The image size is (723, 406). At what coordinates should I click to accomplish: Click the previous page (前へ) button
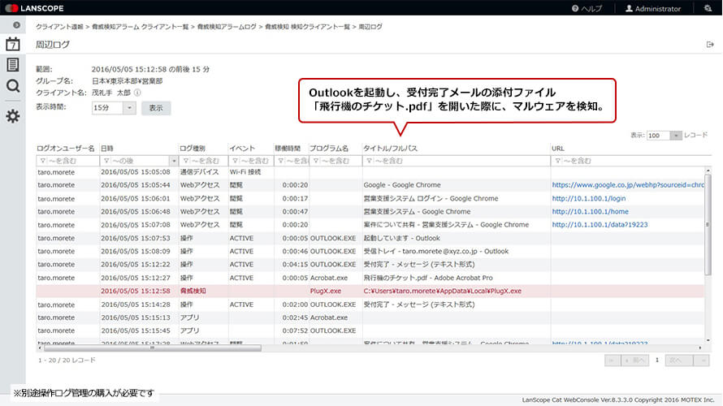coord(634,361)
